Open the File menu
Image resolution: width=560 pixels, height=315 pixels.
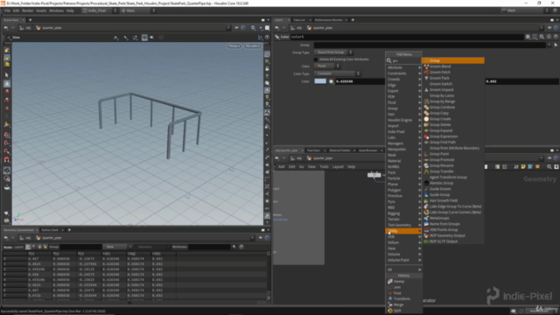(x=7, y=10)
